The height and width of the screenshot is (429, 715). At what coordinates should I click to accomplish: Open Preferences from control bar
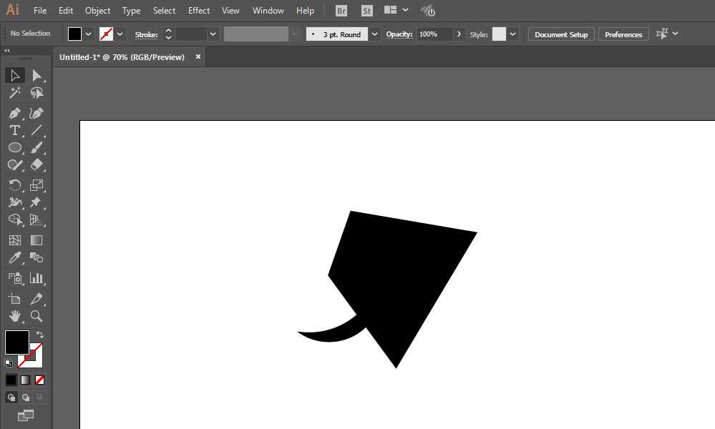point(623,34)
